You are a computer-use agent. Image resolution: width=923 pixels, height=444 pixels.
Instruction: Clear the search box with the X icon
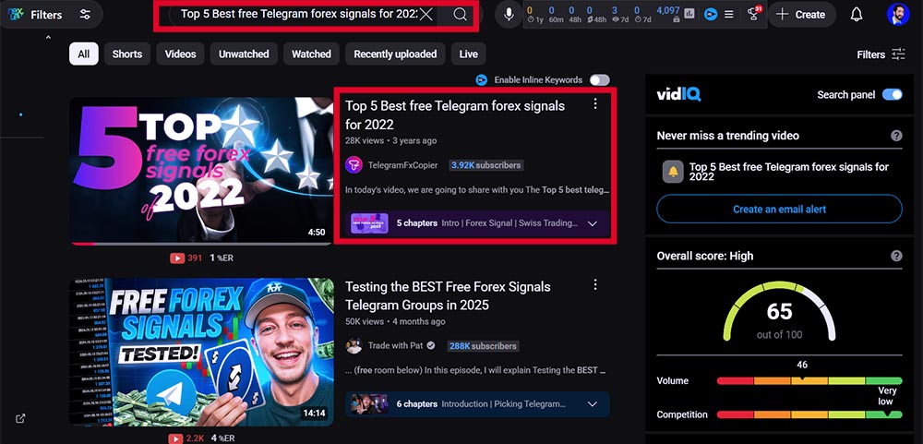tap(426, 15)
